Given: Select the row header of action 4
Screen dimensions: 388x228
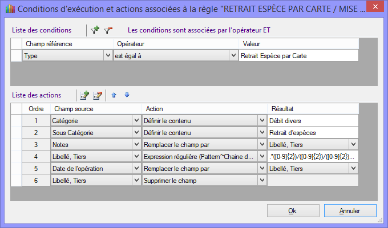Looking at the screenshot, I should point(16,156).
